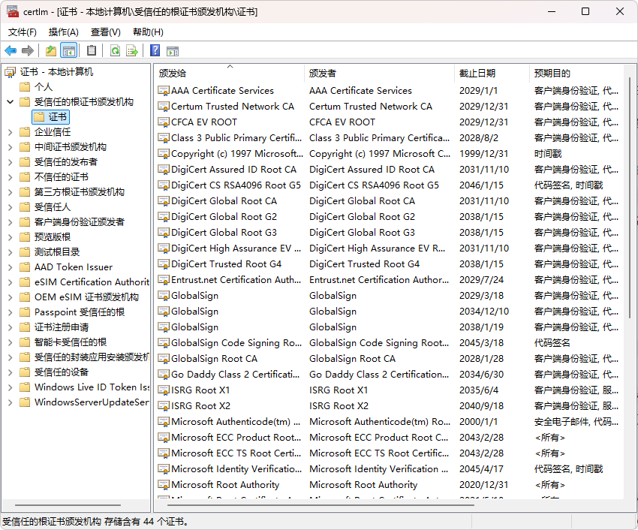Viewport: 638px width, 530px height.
Task: Expand the 智能卡受信任的根 node
Action: (x=11, y=342)
